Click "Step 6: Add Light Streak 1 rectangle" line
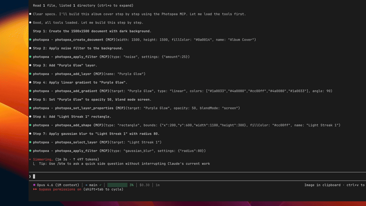This screenshot has height=206, width=366. [x=72, y=117]
